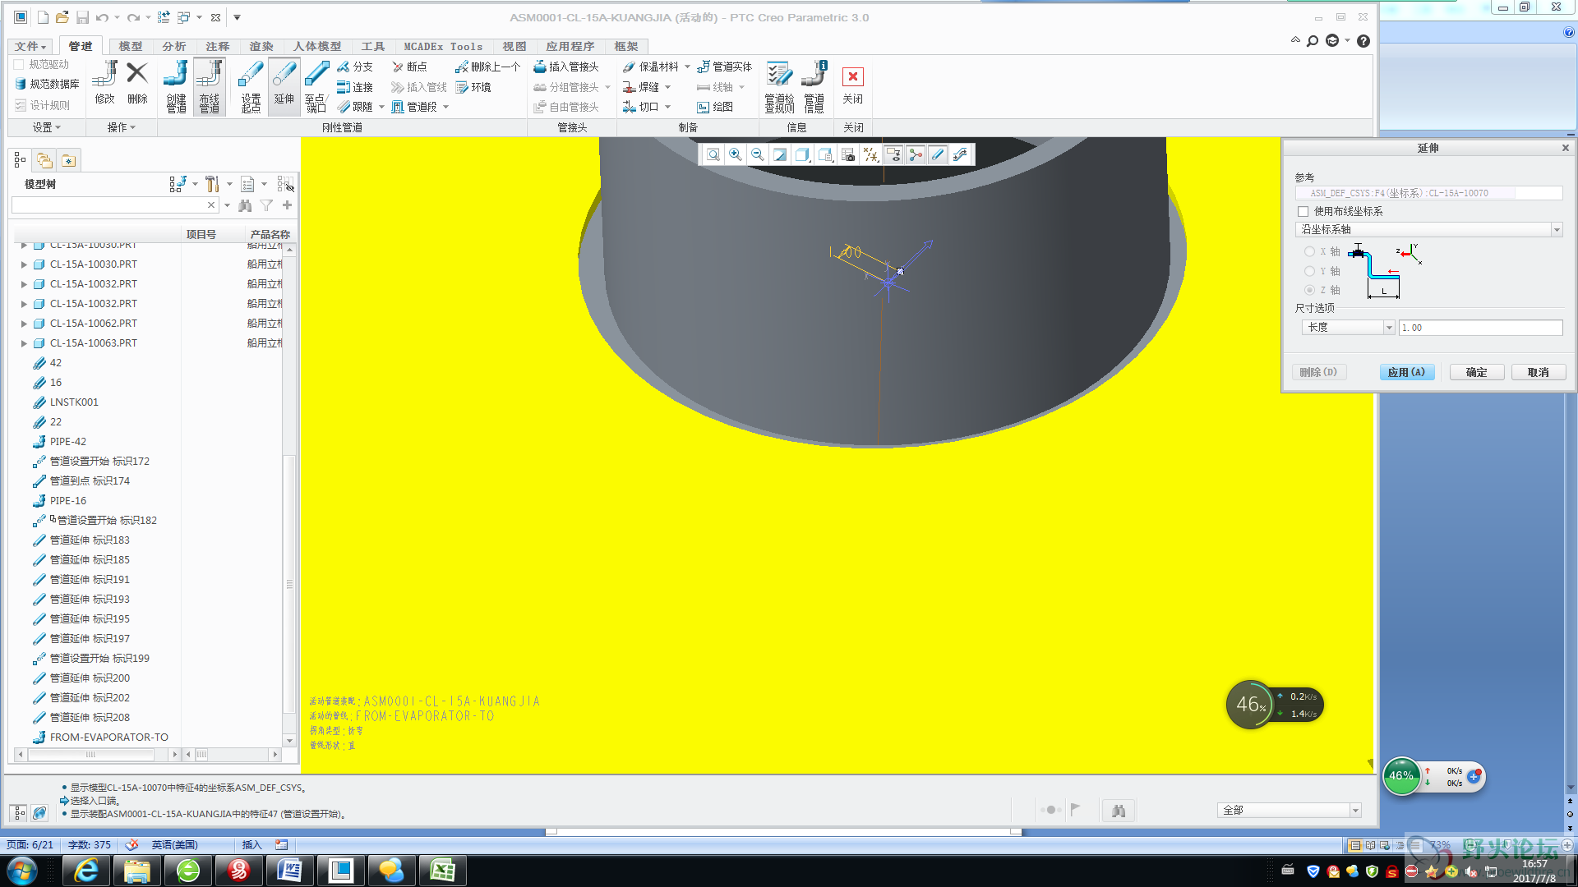Image resolution: width=1578 pixels, height=887 pixels.
Task: Switch to the 分析 ribbon tab
Action: [x=174, y=46]
